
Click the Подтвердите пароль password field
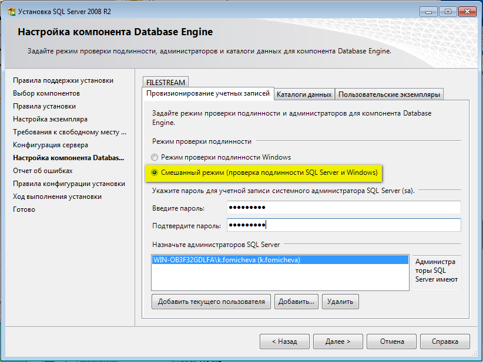pos(344,225)
